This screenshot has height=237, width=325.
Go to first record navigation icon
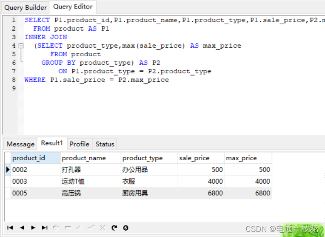[x=10, y=228]
